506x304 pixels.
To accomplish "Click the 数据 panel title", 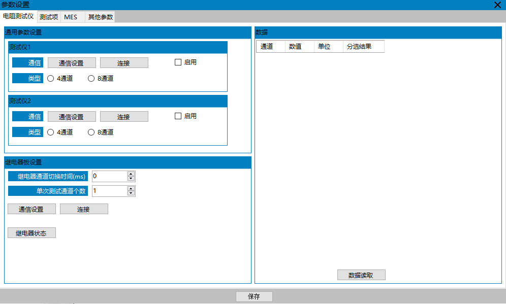I will 262,32.
